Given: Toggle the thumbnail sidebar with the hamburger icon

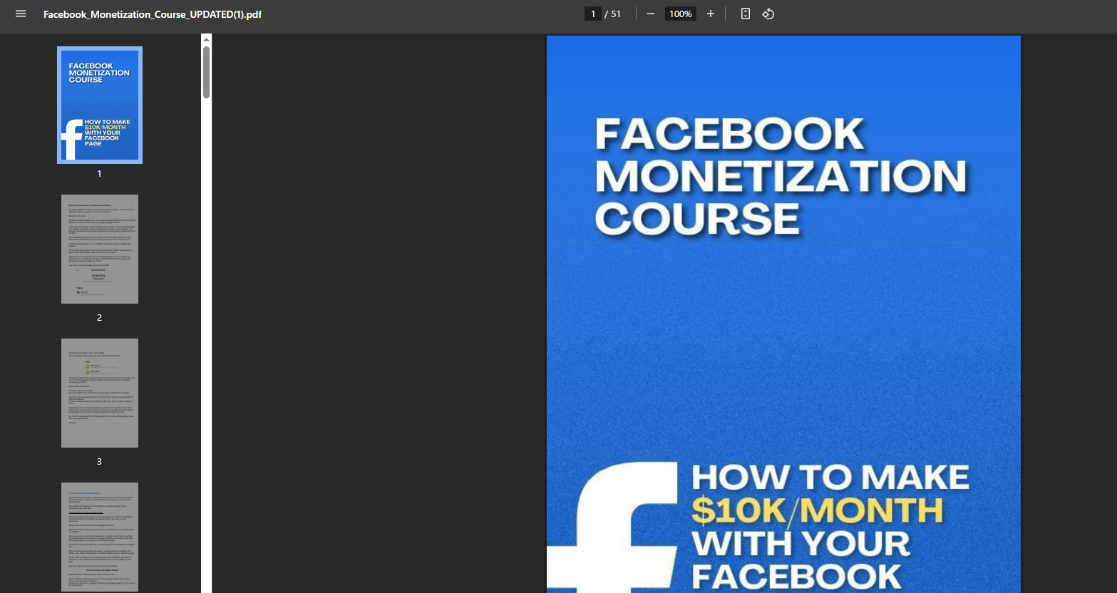Looking at the screenshot, I should [20, 14].
